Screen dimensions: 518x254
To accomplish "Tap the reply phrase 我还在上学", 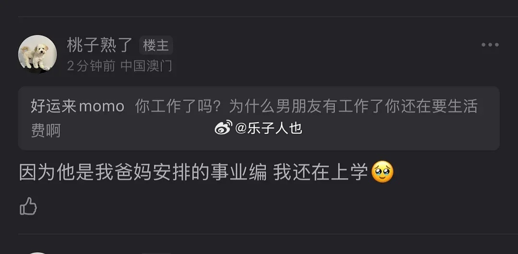I will click(x=320, y=173).
